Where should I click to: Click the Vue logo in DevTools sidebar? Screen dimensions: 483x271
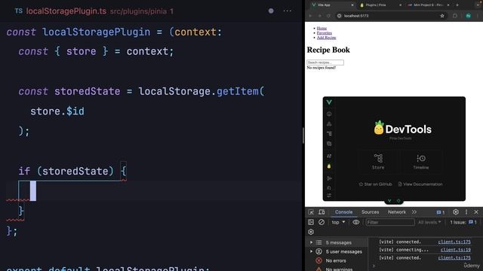[x=329, y=102]
